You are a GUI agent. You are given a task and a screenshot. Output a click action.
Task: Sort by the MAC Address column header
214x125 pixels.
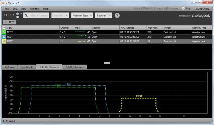point(133,28)
